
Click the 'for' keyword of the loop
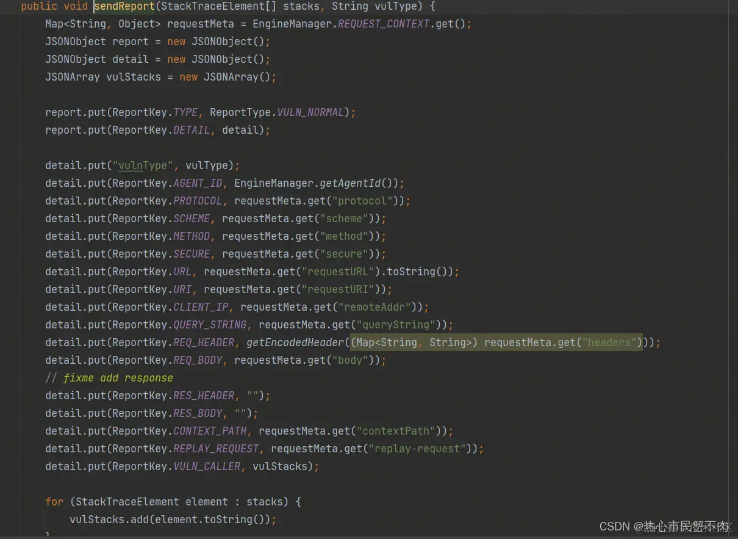click(x=54, y=502)
